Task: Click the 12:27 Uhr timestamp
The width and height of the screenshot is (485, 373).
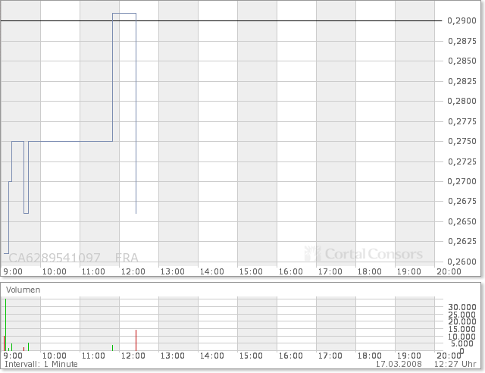Action: pyautogui.click(x=455, y=364)
